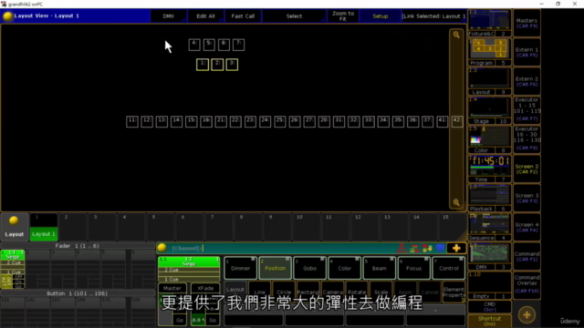The width and height of the screenshot is (584, 328).
Task: Select the Beam preset type
Action: (380, 268)
